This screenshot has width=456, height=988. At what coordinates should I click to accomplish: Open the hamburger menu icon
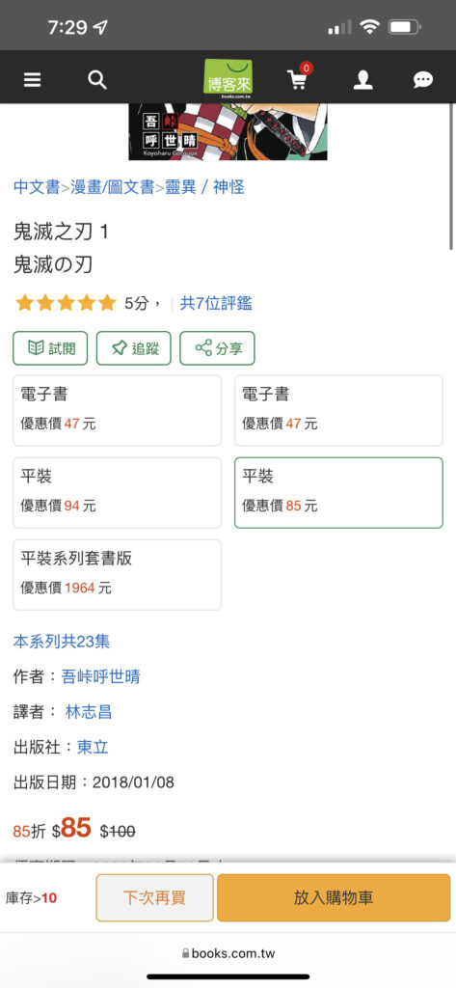coord(32,80)
